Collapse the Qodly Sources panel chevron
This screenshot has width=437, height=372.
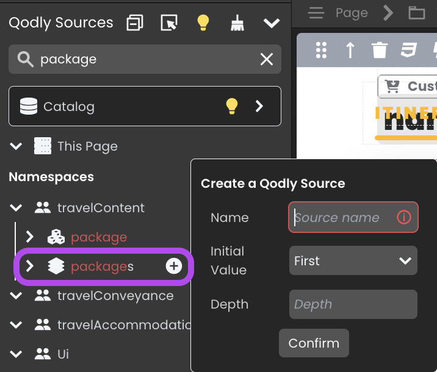272,23
